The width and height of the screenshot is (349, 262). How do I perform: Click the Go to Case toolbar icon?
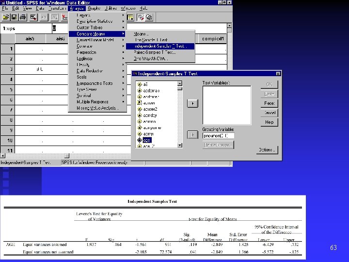(x=64, y=17)
